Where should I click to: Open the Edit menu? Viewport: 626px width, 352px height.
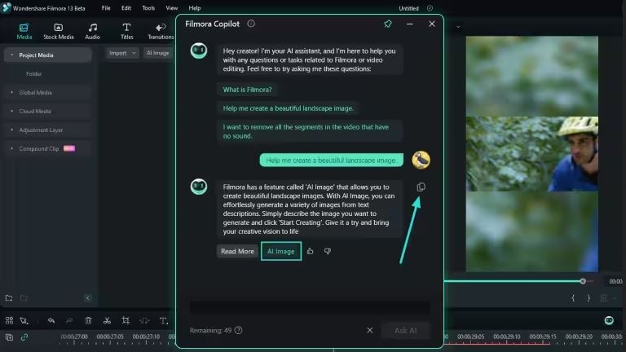pos(126,8)
